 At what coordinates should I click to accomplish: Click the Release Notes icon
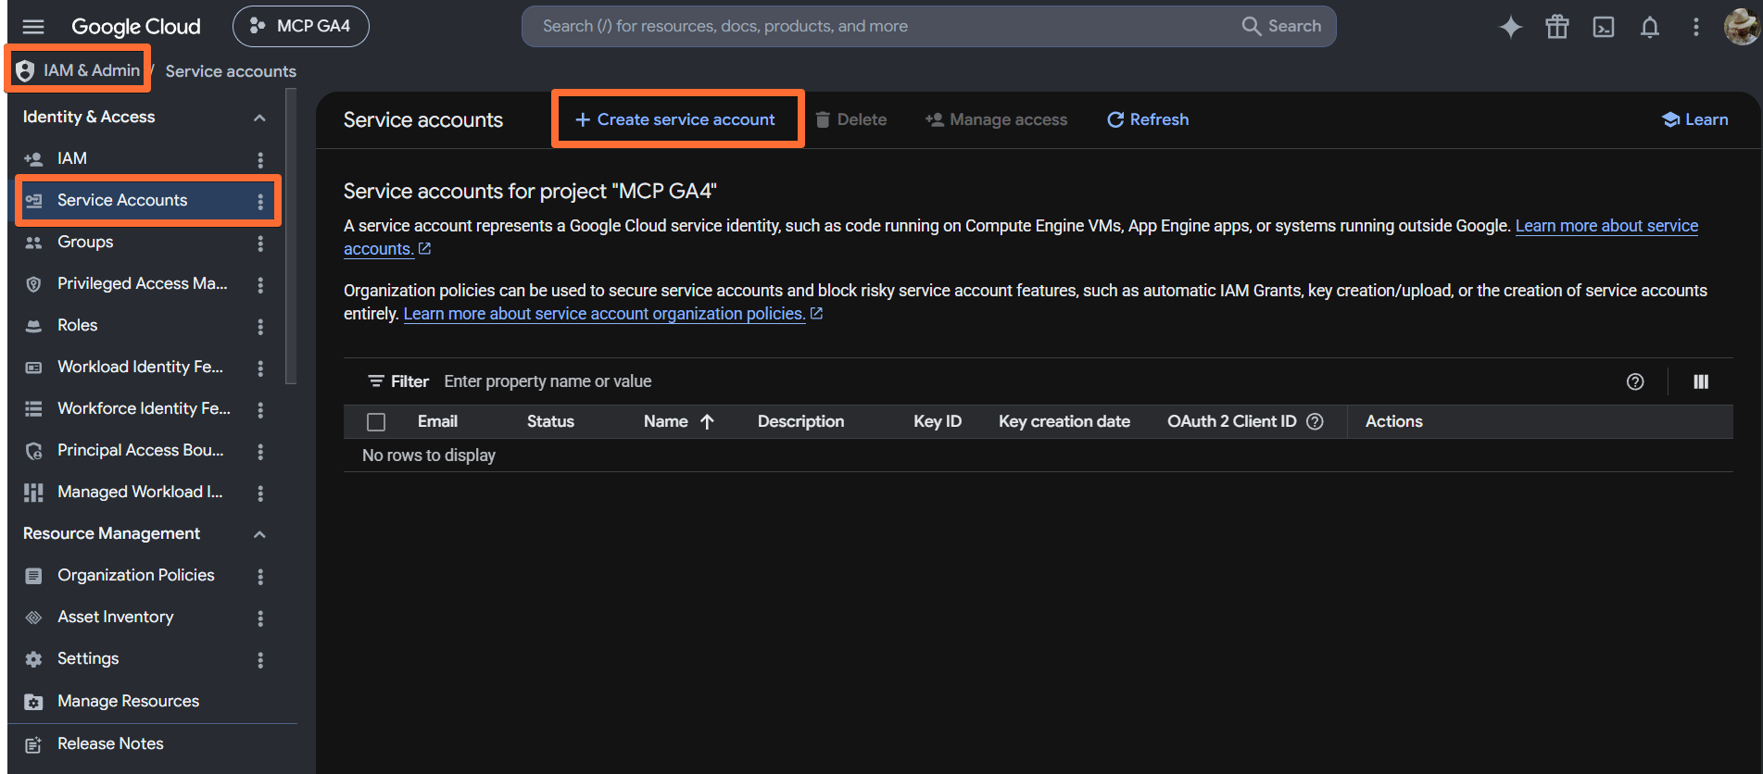click(33, 744)
